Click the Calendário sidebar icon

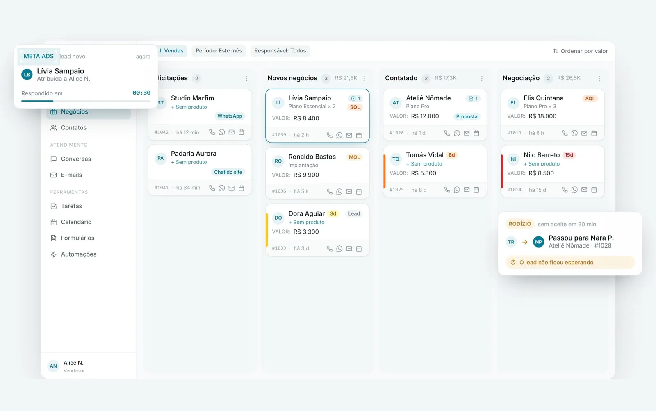click(x=54, y=222)
